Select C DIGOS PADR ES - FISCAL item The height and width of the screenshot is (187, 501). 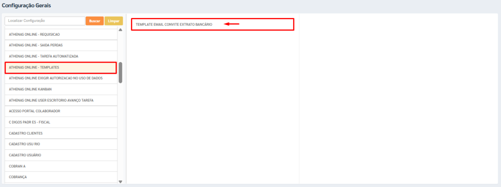click(x=61, y=122)
